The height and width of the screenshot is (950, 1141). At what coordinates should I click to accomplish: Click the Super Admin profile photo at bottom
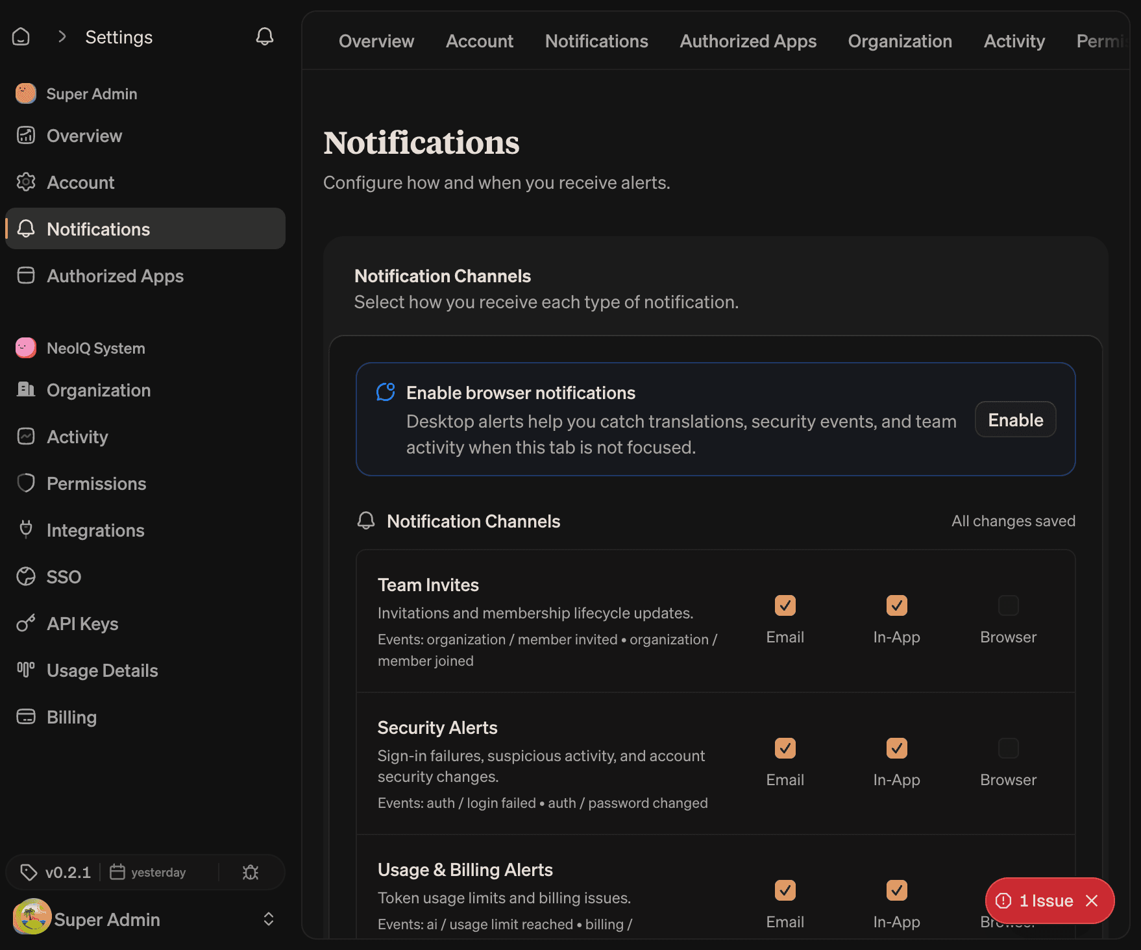click(x=32, y=916)
